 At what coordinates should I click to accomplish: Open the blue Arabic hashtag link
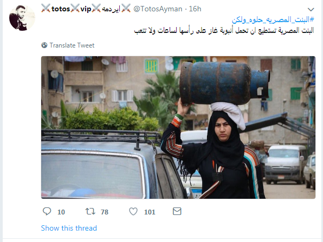pyautogui.click(x=273, y=19)
